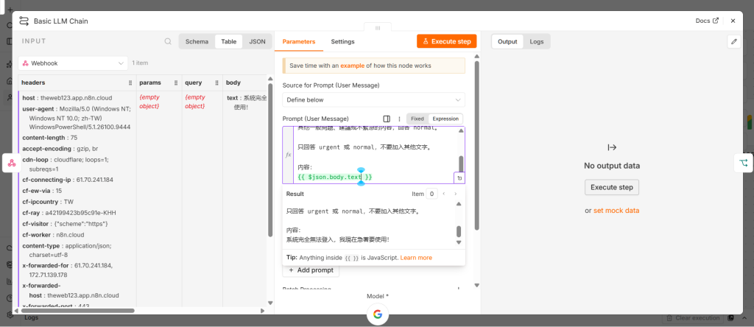754x327 pixels.
Task: Click the horizontal scrollbar under input table
Action: tap(77, 311)
